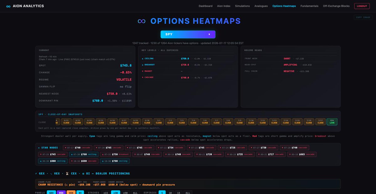Click star node 10-16 $680 cascade
Screen dimensions: 376x194
pyautogui.click(x=84, y=161)
